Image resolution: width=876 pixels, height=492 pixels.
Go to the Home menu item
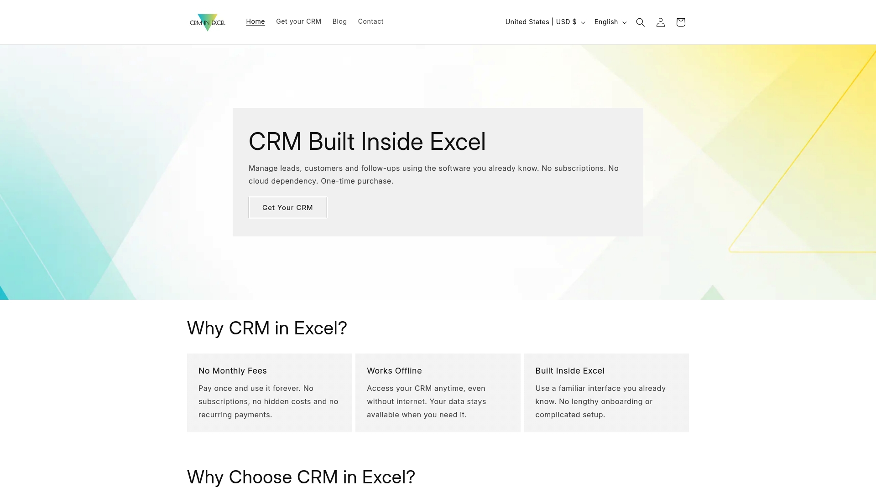pyautogui.click(x=255, y=21)
